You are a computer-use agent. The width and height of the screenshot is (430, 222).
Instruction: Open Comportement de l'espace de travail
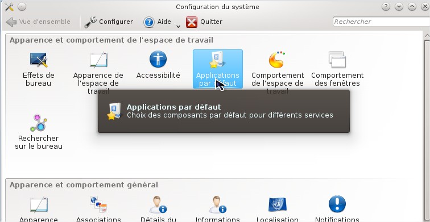tap(277, 72)
